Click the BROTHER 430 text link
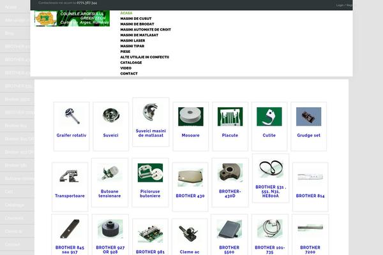The width and height of the screenshot is (383, 255). tap(190, 196)
